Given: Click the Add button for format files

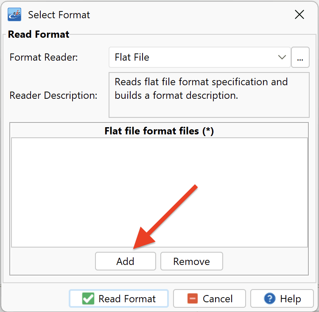Looking at the screenshot, I should (x=126, y=261).
